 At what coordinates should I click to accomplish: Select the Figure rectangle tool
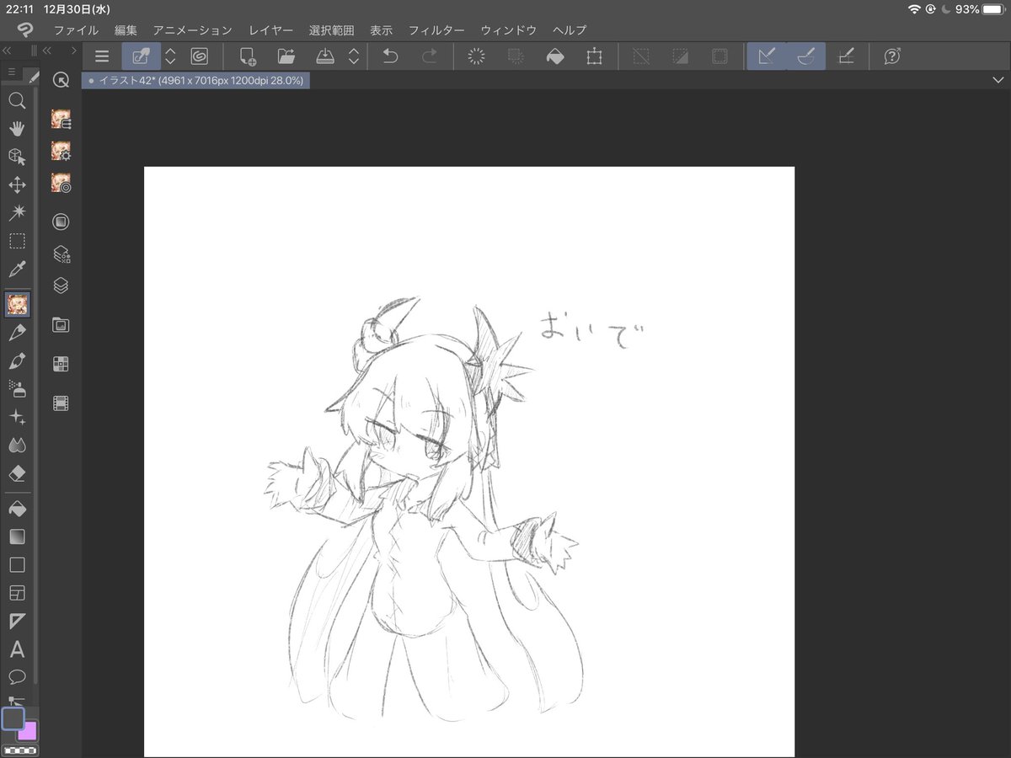16,564
